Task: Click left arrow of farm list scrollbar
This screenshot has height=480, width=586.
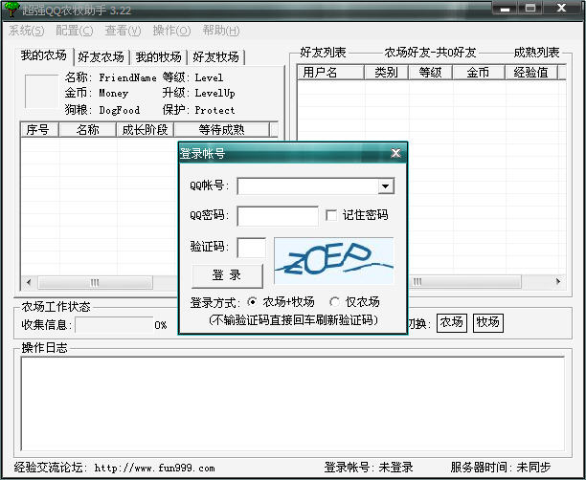Action: (x=29, y=282)
